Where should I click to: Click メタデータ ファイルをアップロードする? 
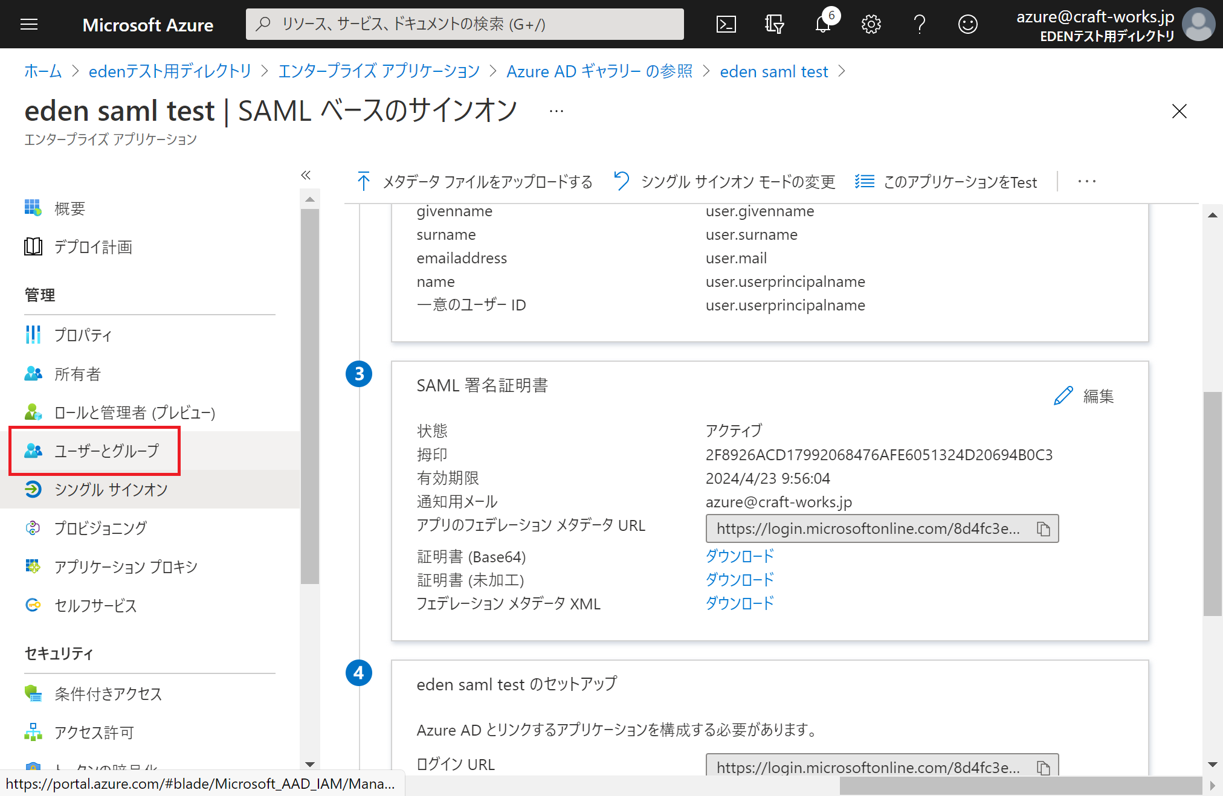tap(475, 181)
